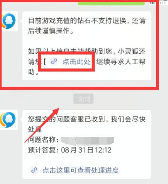Open the penguin avatar beside the refund message
The image size is (168, 184).
pos(10,21)
